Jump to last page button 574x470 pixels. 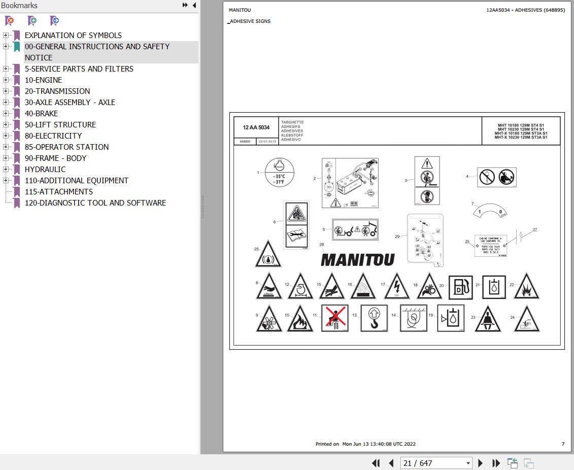(496, 463)
